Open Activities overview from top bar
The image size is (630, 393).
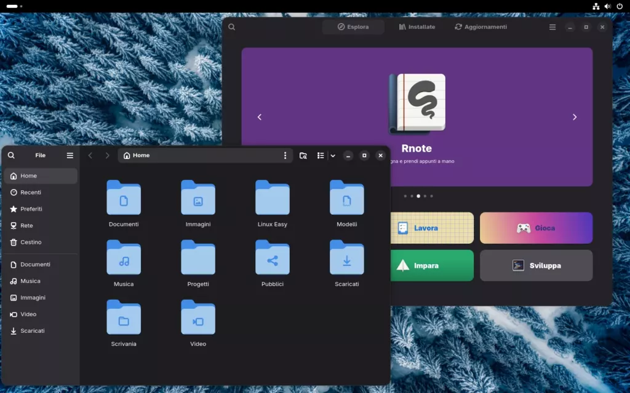tap(15, 6)
